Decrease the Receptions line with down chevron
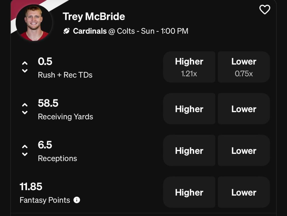Screen dimensions: 287x216 (x=25, y=154)
